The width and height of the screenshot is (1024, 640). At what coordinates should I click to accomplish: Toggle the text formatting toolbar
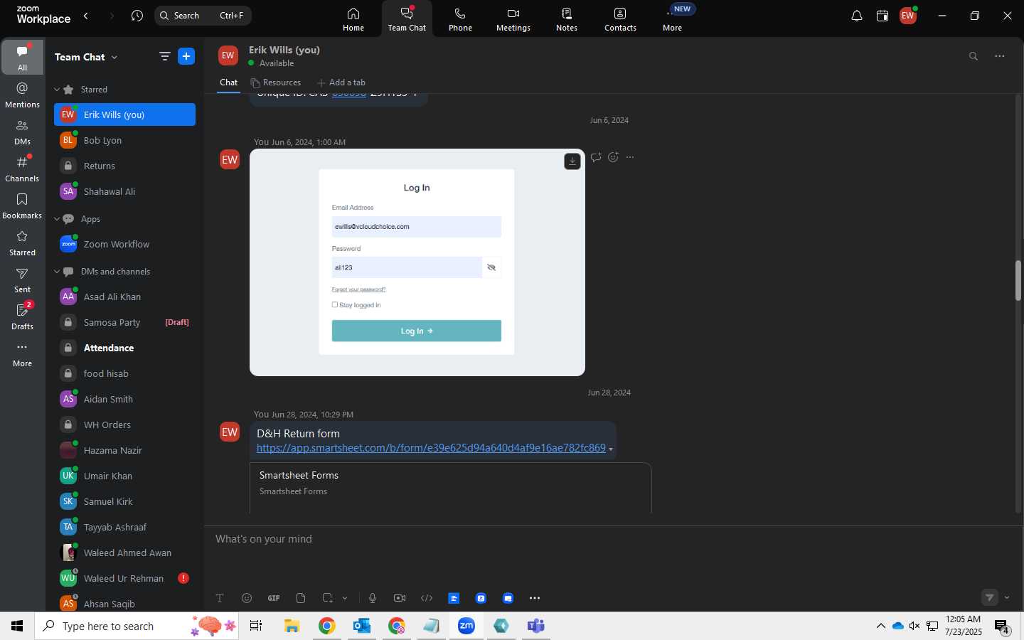pyautogui.click(x=220, y=598)
